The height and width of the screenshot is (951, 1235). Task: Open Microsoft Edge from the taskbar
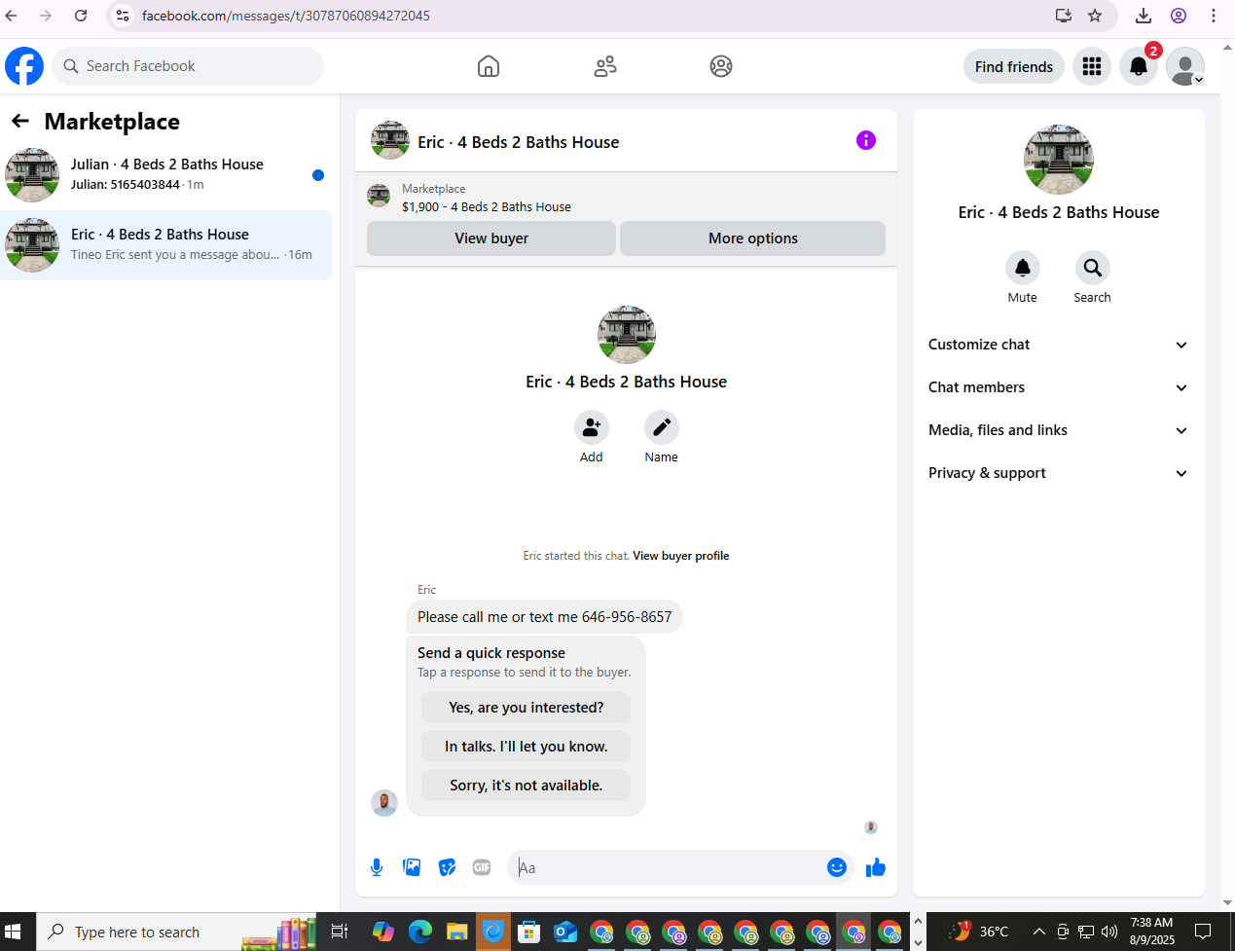pos(420,932)
